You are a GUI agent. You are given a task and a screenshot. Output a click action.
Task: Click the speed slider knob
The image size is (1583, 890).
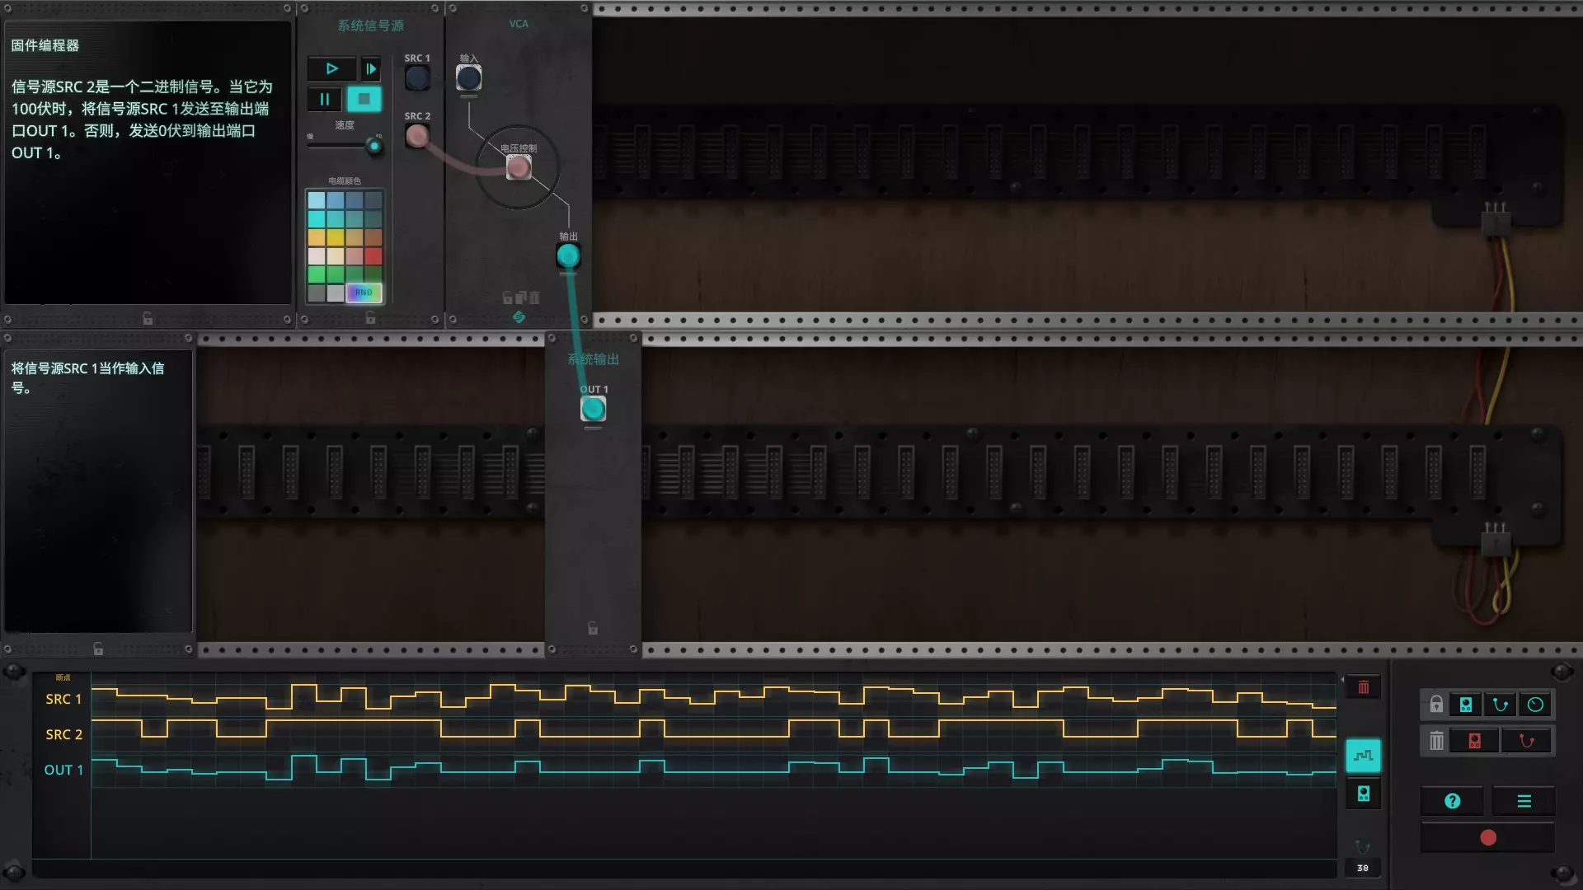374,147
